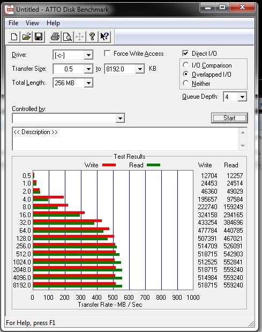This screenshot has height=332, width=262.
Task: Expand the Controlled by dropdown
Action: coord(120,118)
